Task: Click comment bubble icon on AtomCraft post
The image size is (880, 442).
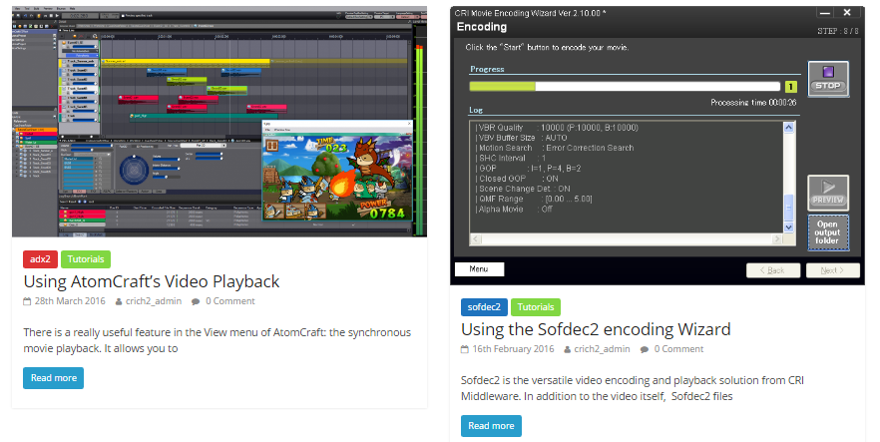Action: pyautogui.click(x=196, y=301)
